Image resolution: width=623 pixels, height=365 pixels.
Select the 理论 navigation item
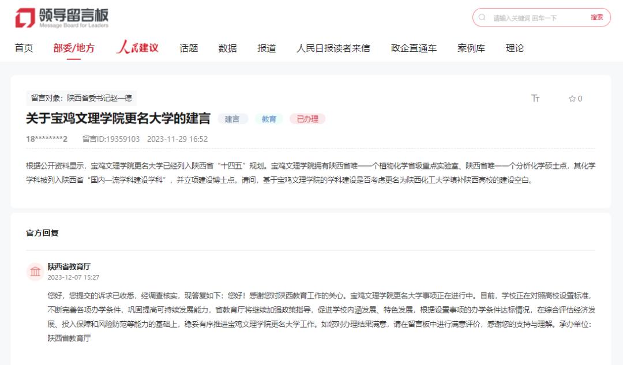click(x=515, y=48)
